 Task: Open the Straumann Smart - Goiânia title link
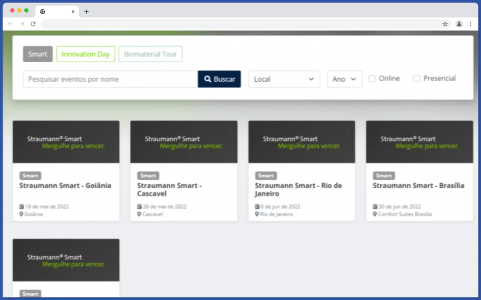click(x=65, y=186)
